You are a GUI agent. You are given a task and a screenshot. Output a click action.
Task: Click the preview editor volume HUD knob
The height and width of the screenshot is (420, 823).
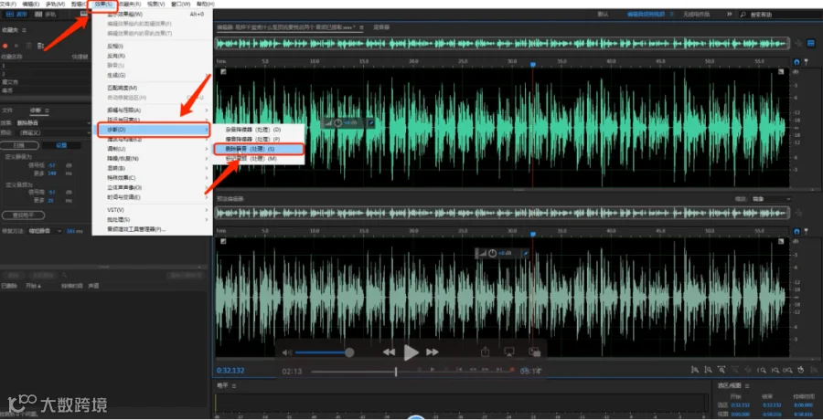click(492, 253)
